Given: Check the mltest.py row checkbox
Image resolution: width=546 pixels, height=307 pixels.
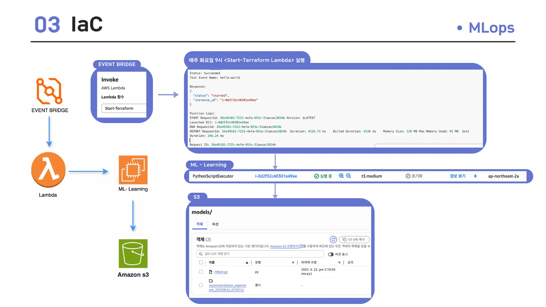Looking at the screenshot, I should pyautogui.click(x=201, y=272).
